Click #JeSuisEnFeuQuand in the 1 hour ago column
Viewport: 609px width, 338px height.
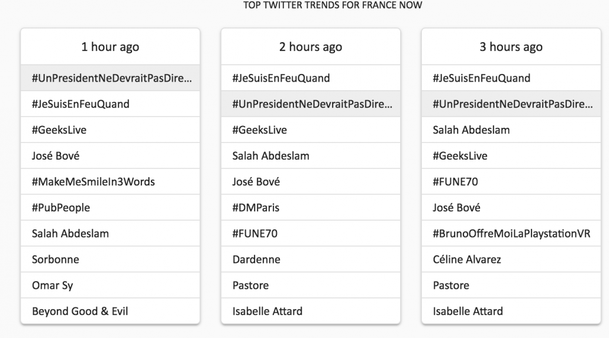[x=80, y=104]
